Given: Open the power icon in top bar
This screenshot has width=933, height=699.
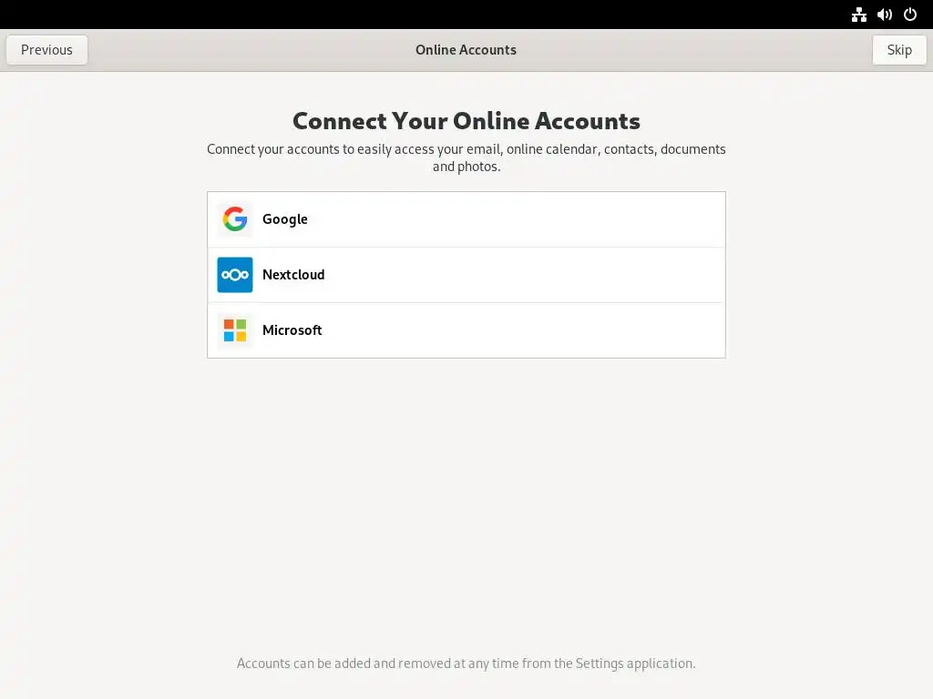Looking at the screenshot, I should pos(910,15).
